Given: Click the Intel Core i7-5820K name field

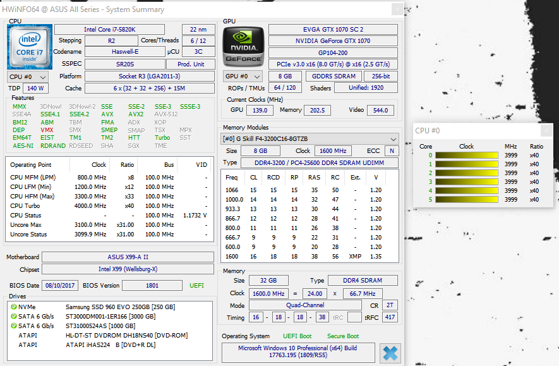Looking at the screenshot, I should [109, 29].
